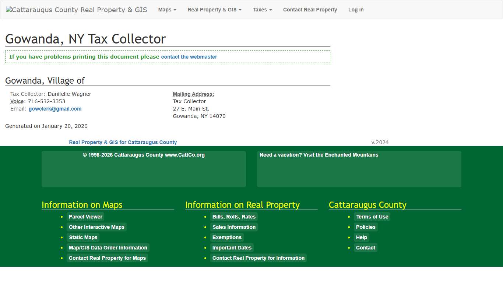Open the contact the webmaster link
Screen dimensions: 503x283
pos(189,57)
